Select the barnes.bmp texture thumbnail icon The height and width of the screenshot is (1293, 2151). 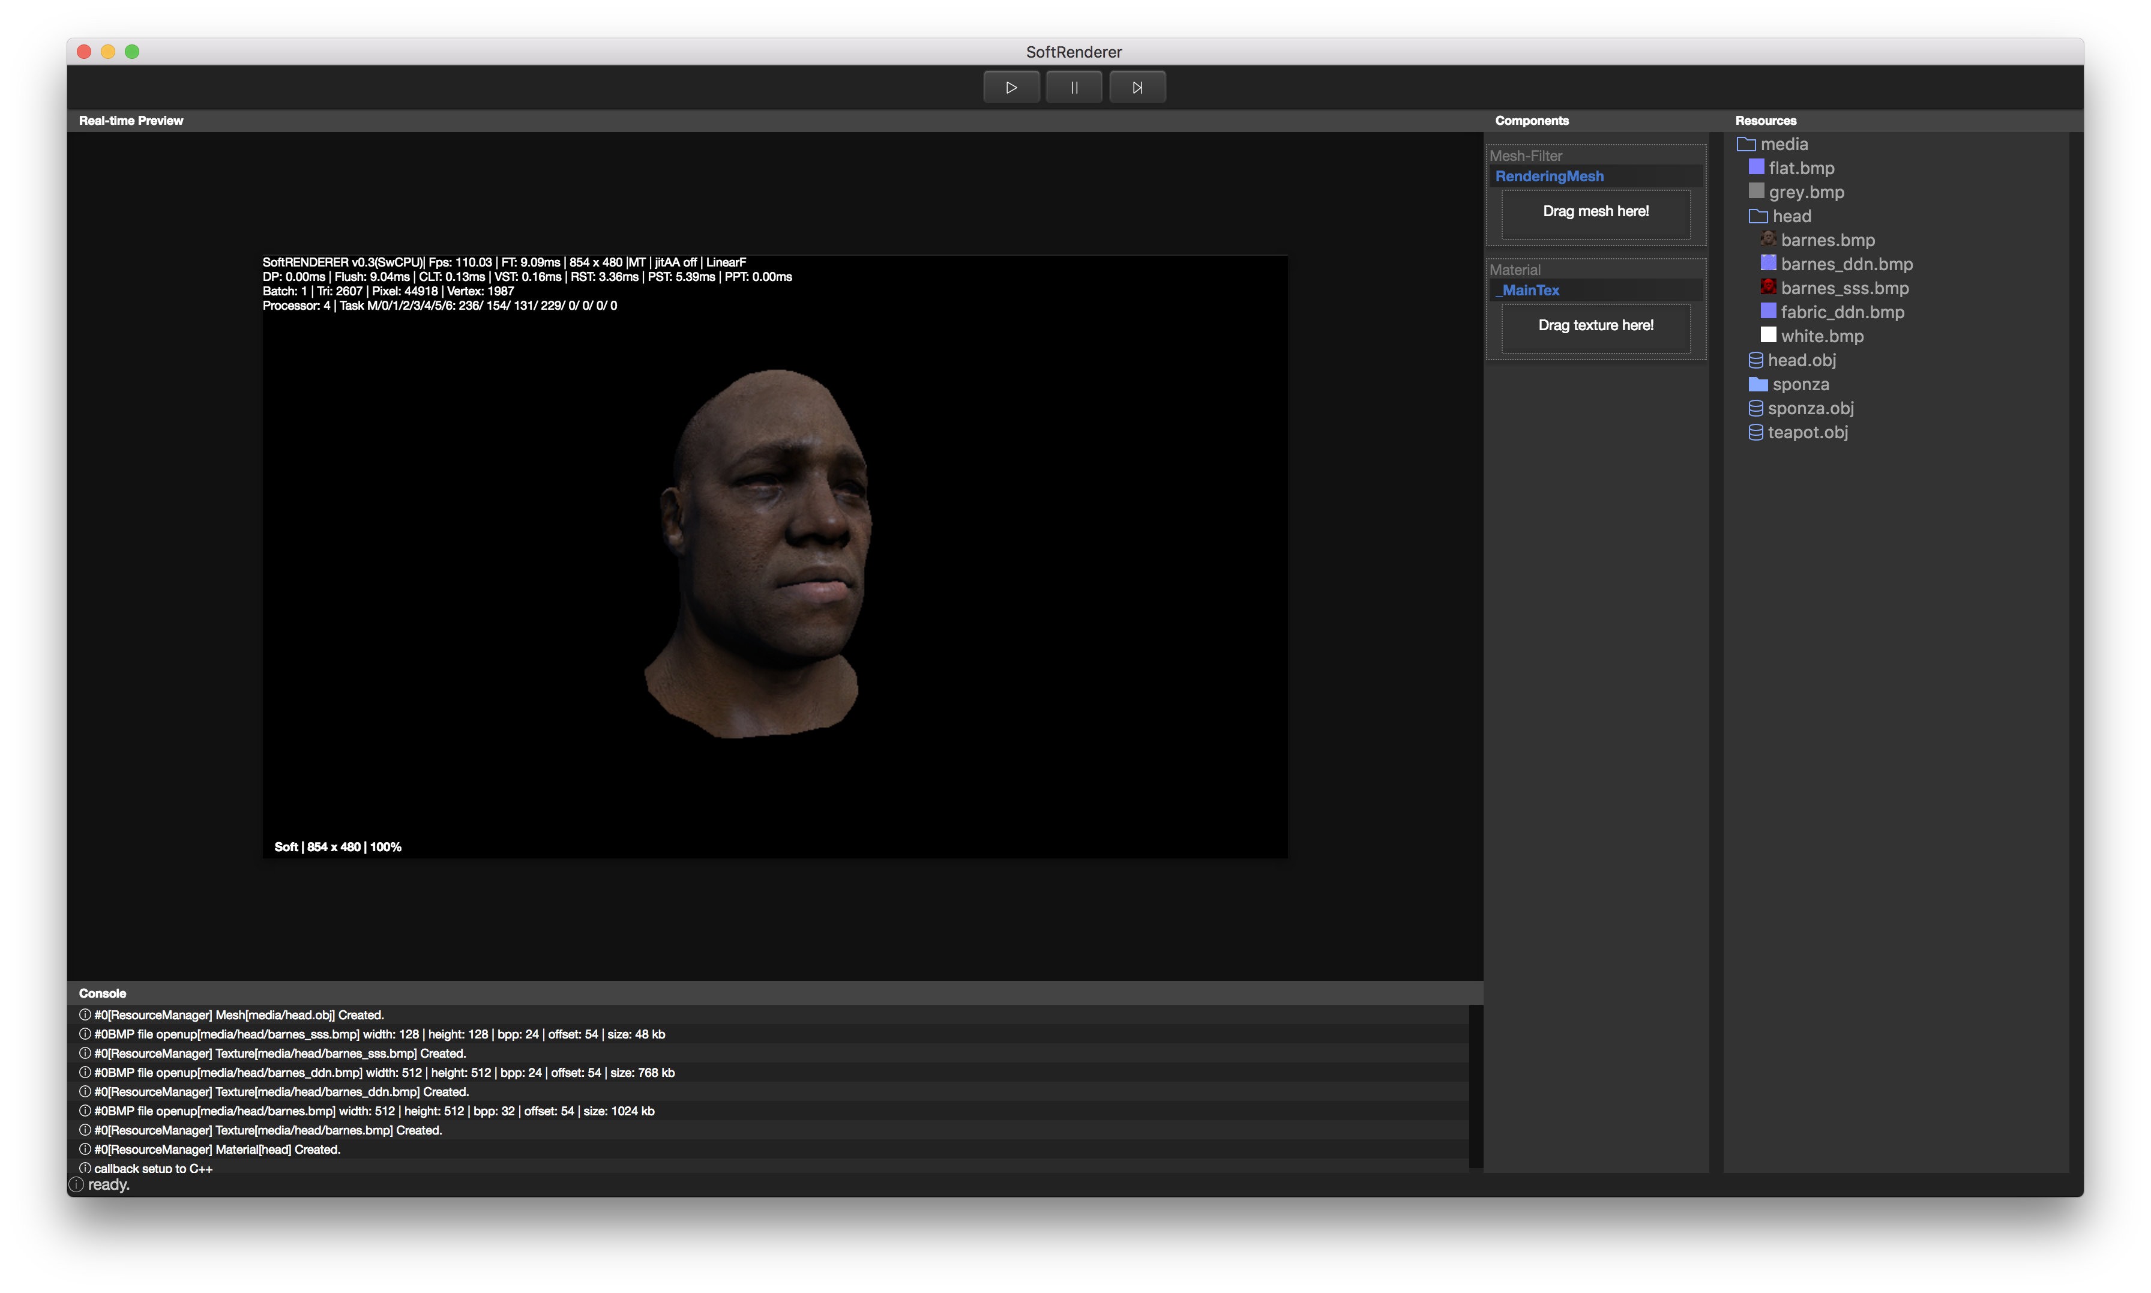click(x=1768, y=239)
